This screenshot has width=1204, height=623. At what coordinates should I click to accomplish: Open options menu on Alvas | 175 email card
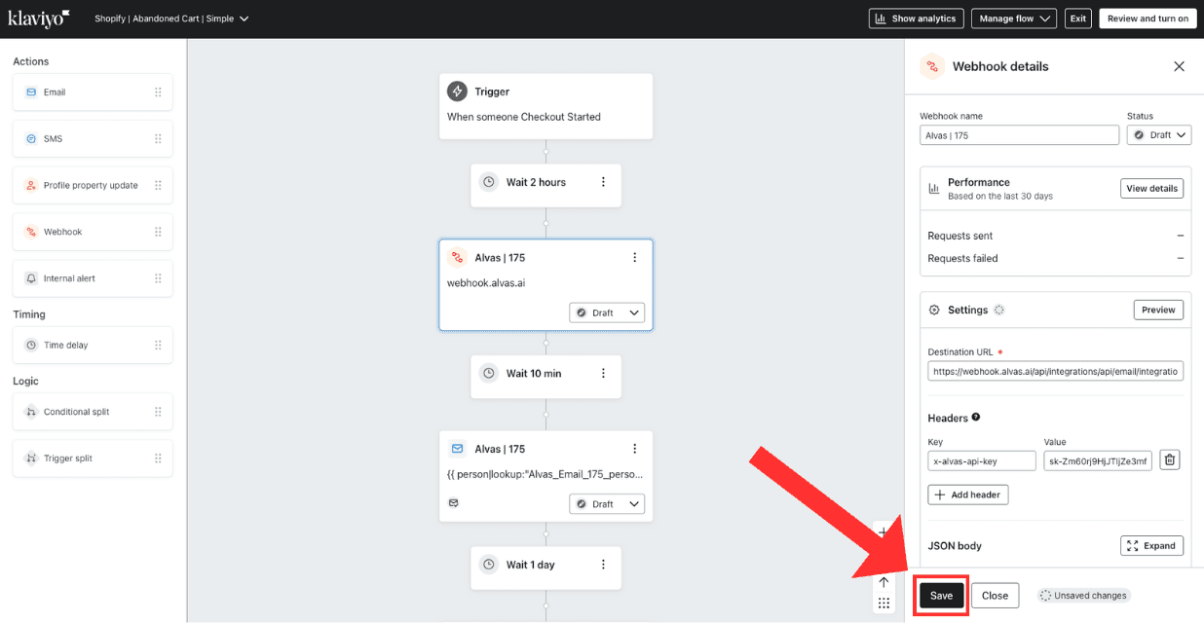coord(635,449)
